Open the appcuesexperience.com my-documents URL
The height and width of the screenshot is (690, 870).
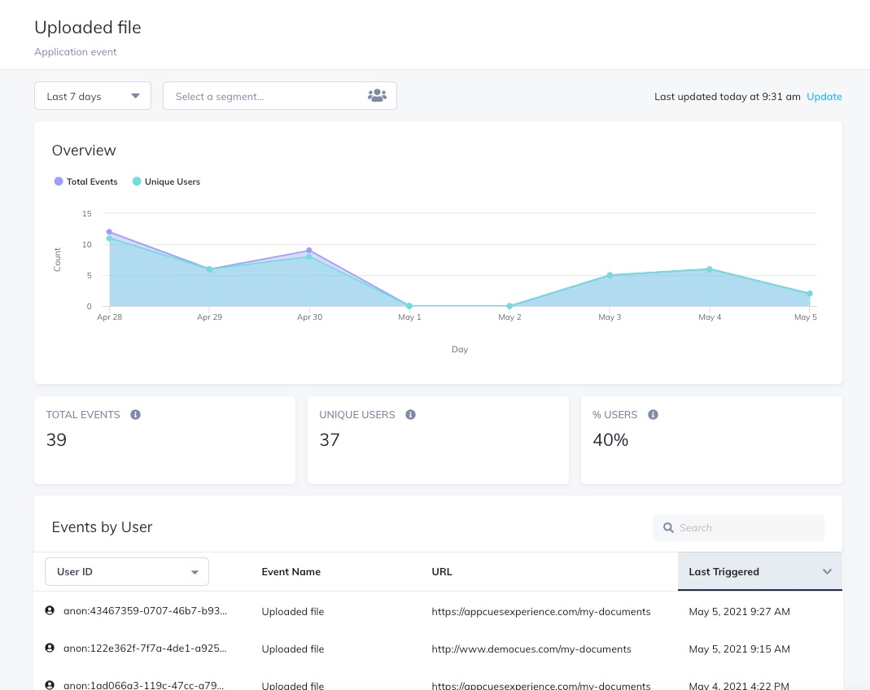(540, 611)
